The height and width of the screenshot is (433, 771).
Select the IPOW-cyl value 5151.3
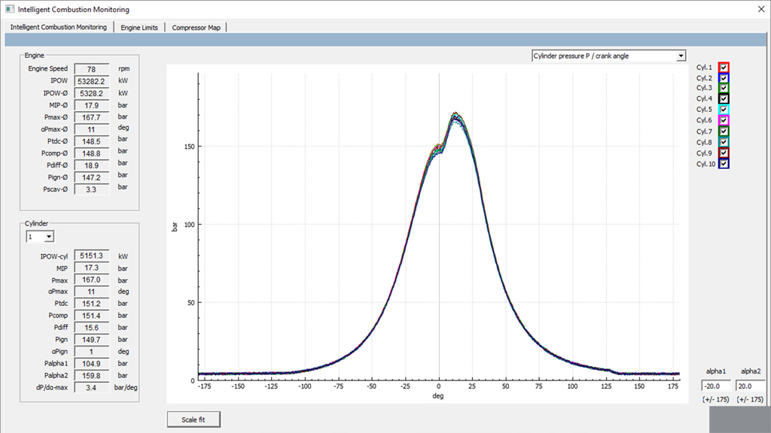click(x=91, y=256)
